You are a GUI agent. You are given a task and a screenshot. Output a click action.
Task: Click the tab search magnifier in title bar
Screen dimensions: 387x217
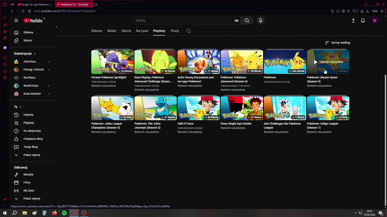(x=366, y=5)
